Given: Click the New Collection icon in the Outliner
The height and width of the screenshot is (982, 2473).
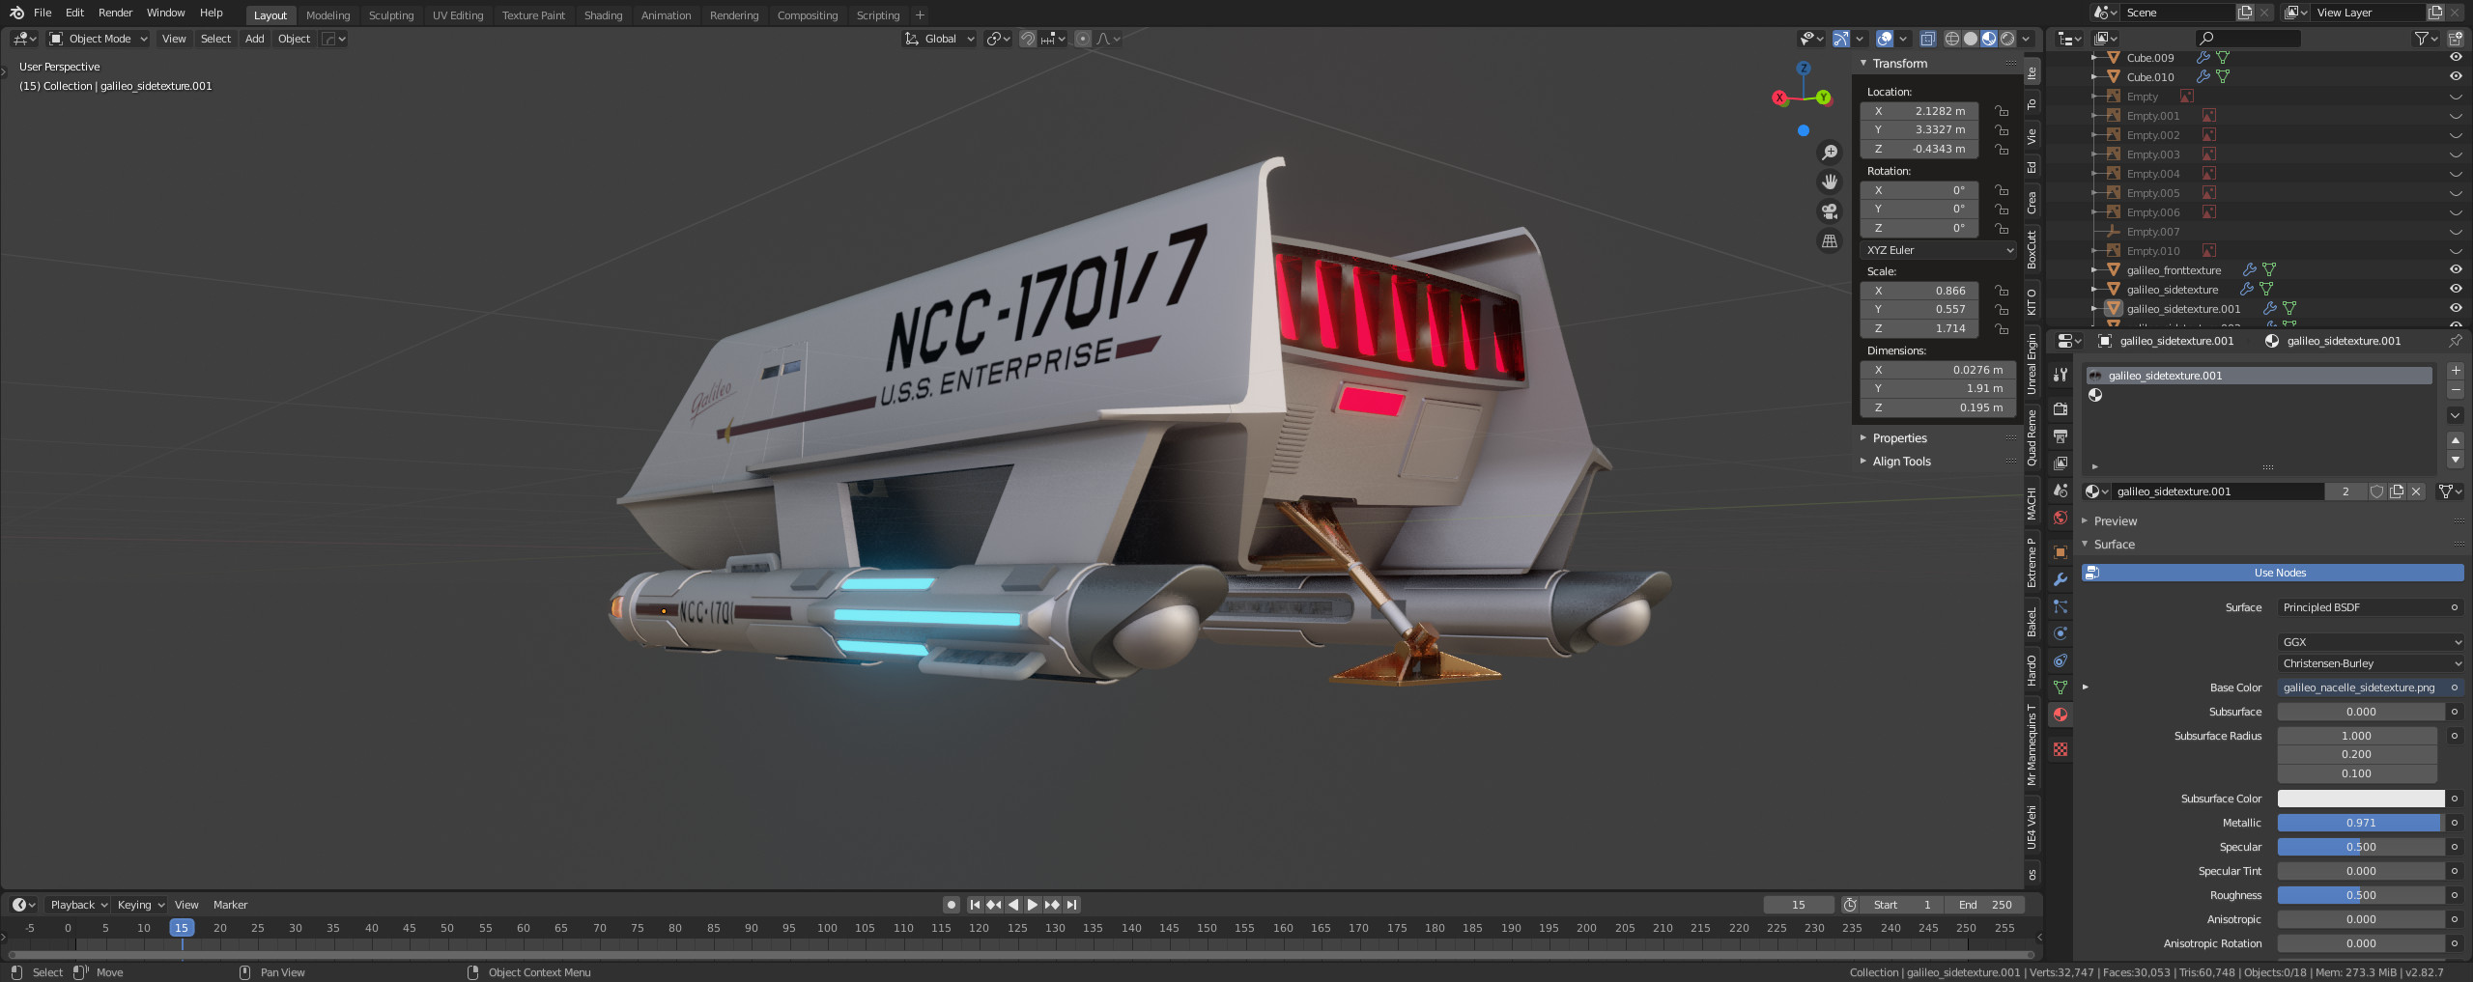Looking at the screenshot, I should pyautogui.click(x=2456, y=40).
